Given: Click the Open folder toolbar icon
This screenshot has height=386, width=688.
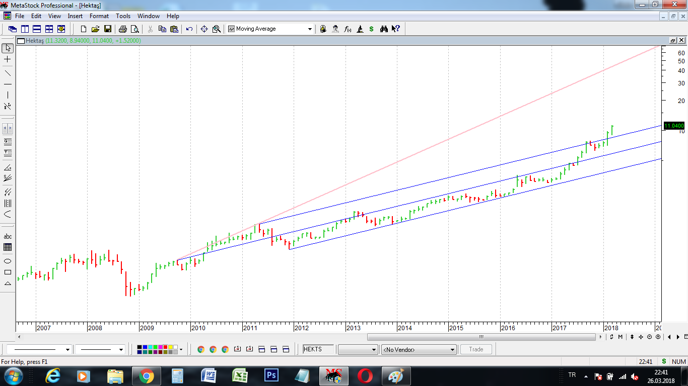Looking at the screenshot, I should point(95,29).
